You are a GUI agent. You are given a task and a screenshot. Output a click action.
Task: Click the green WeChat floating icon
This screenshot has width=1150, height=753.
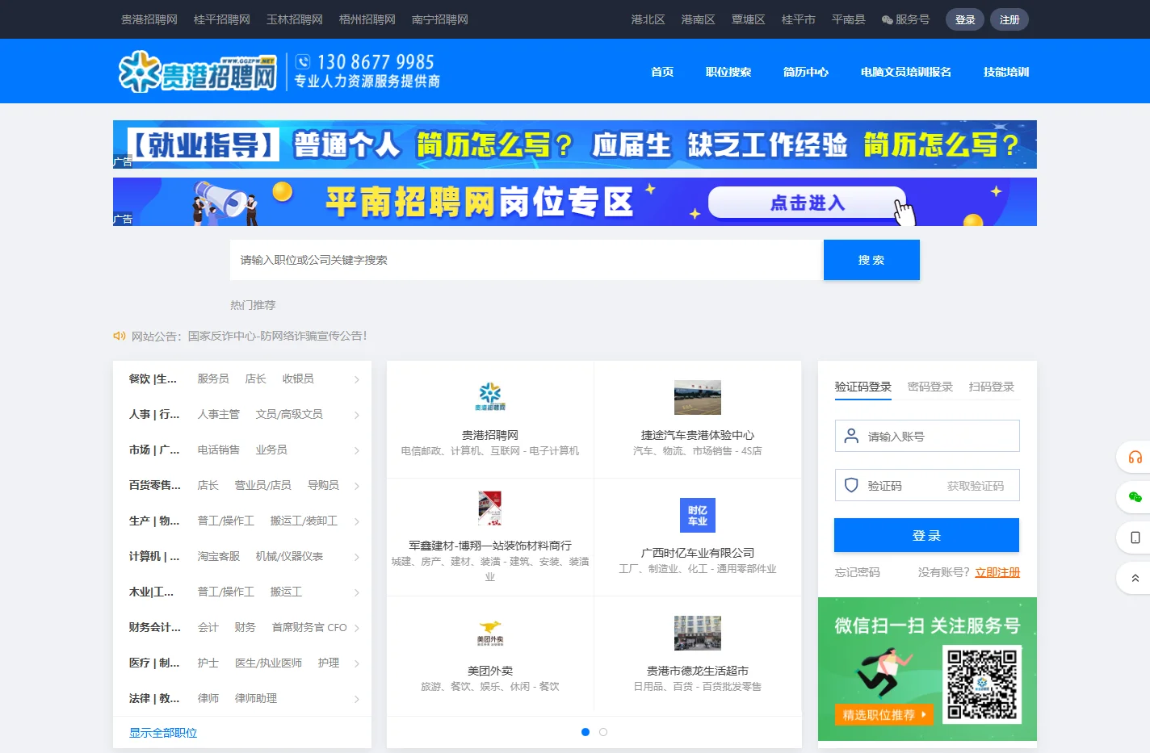1135,497
